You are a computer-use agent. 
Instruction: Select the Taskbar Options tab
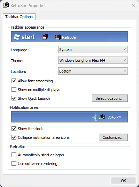pyautogui.click(x=19, y=17)
